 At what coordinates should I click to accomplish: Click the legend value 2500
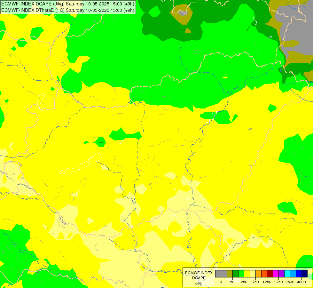point(290,282)
